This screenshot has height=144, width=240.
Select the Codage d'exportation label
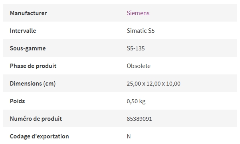coord(40,136)
